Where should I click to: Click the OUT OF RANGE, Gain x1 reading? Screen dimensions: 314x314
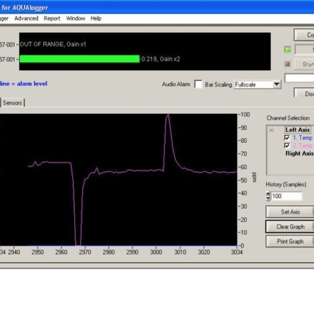(53, 44)
